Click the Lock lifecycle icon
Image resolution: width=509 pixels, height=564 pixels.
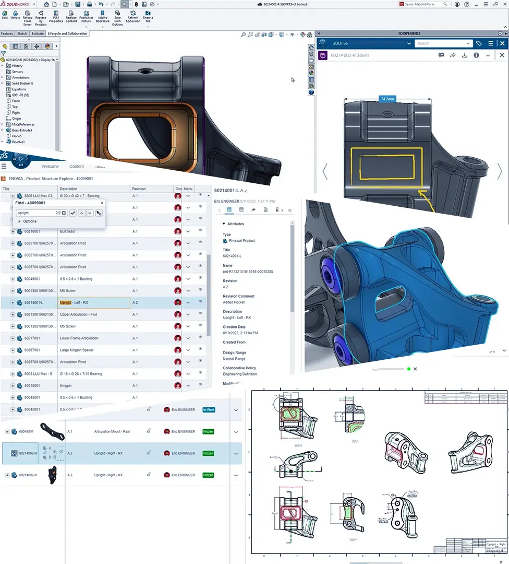point(5,13)
